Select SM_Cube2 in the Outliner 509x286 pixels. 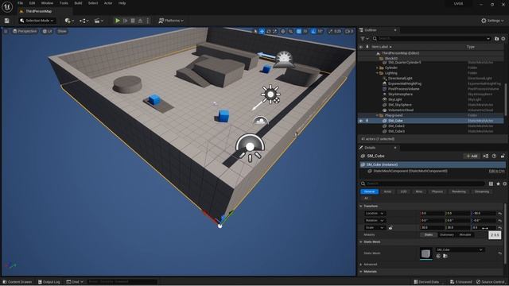coord(396,126)
